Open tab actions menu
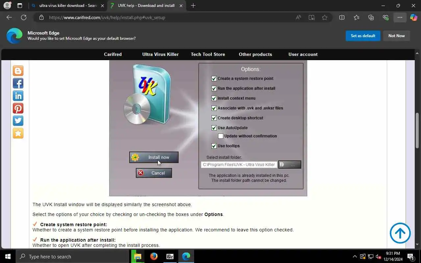This screenshot has width=421, height=263. click(x=20, y=6)
